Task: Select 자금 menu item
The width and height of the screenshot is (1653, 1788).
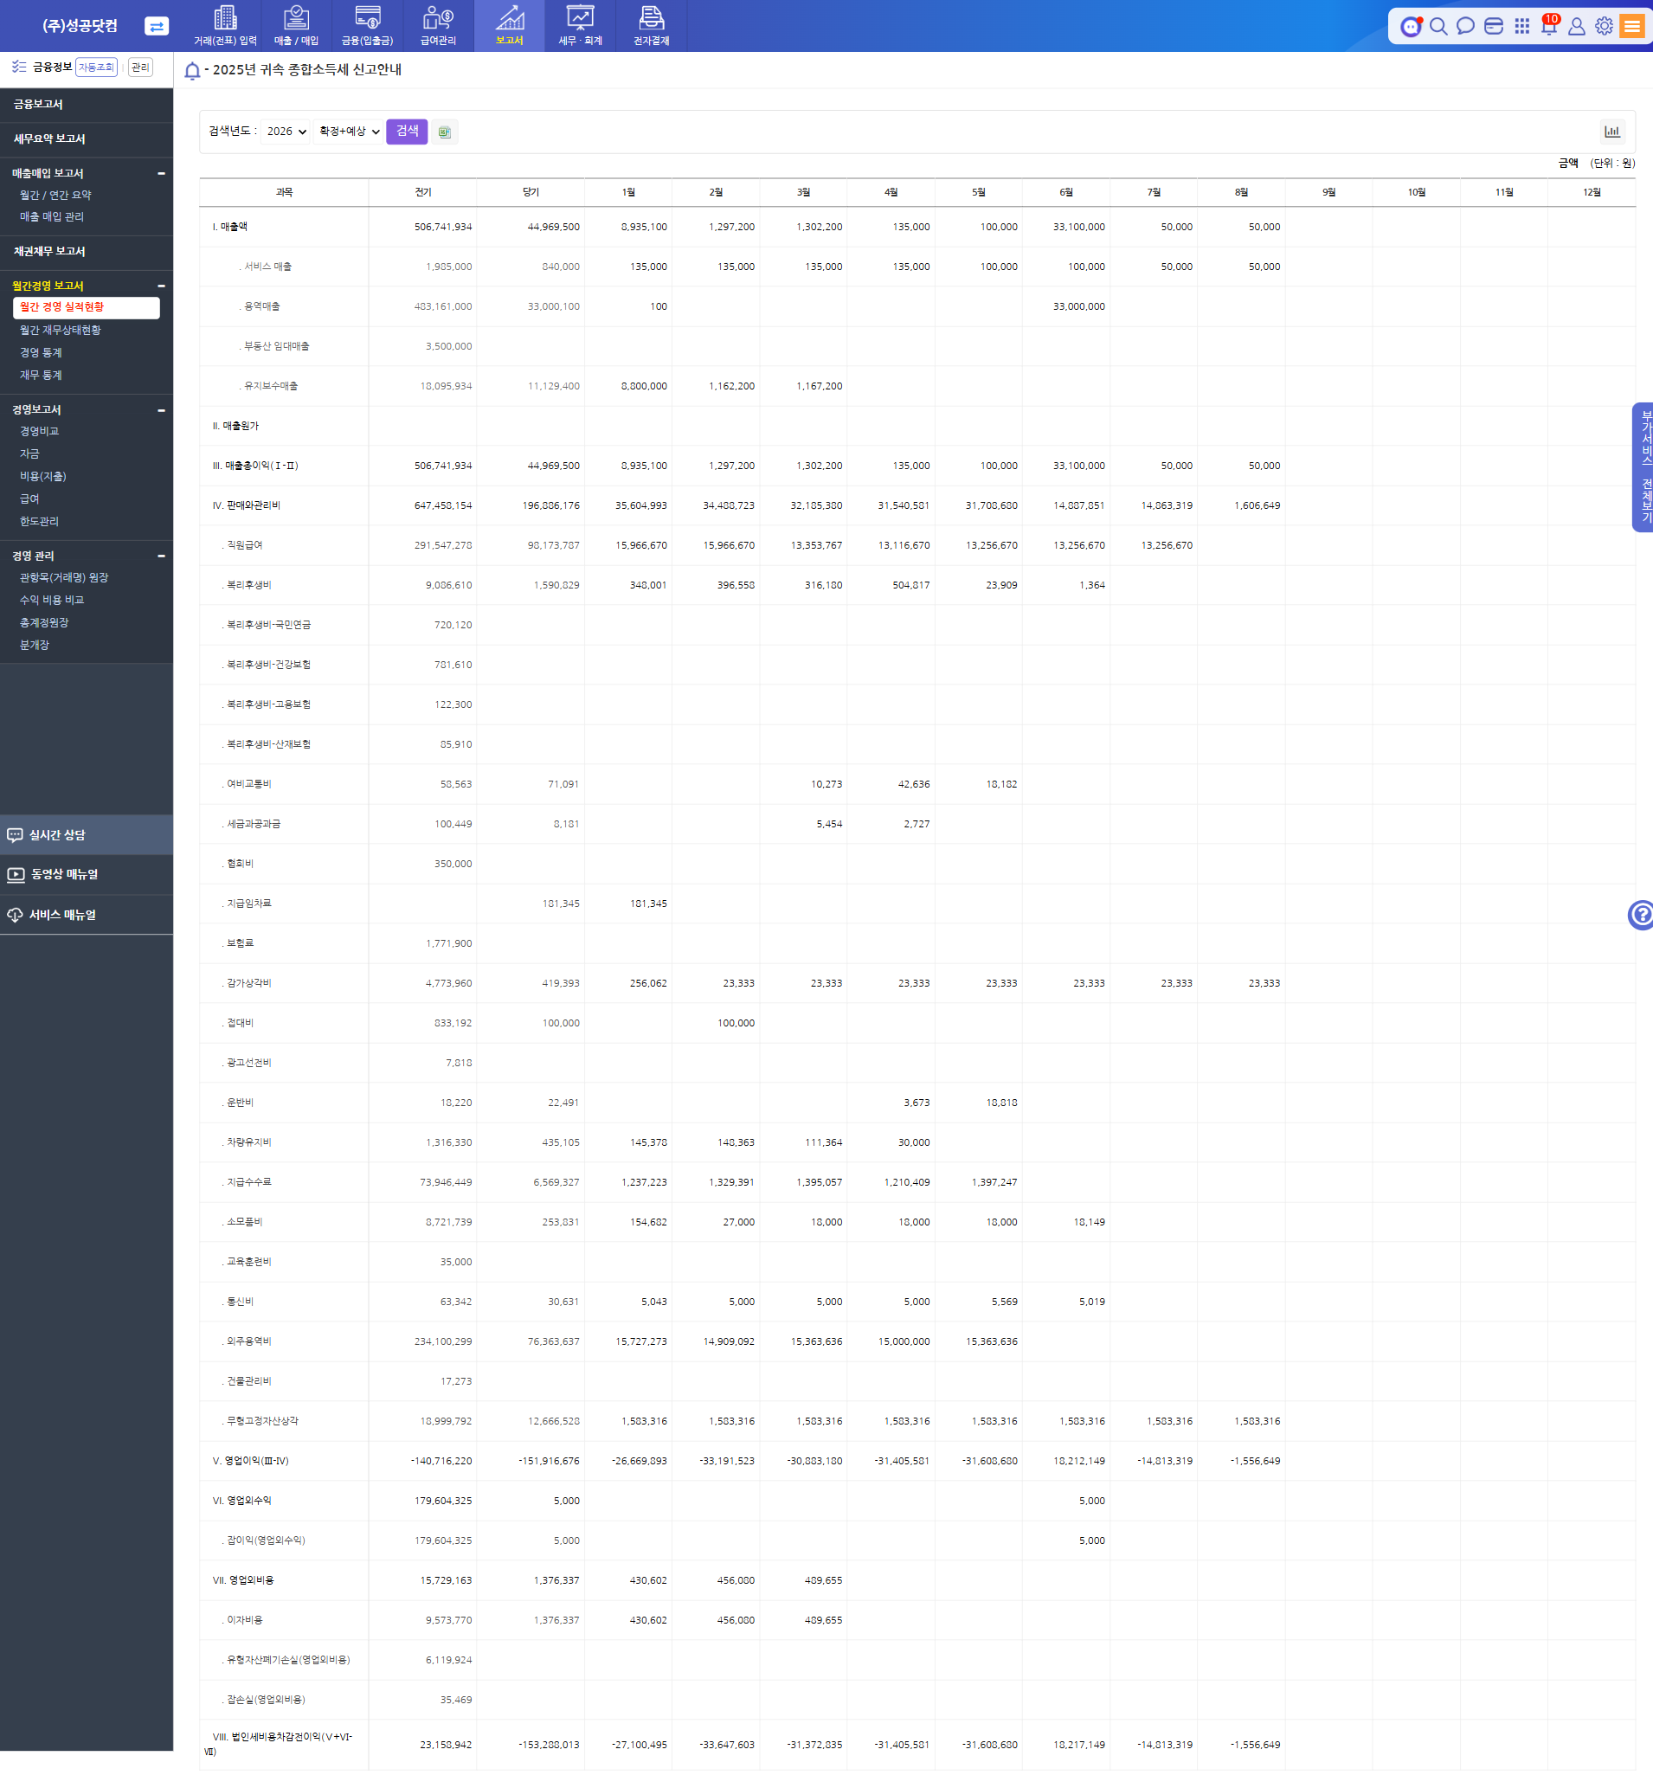Action: 29,453
